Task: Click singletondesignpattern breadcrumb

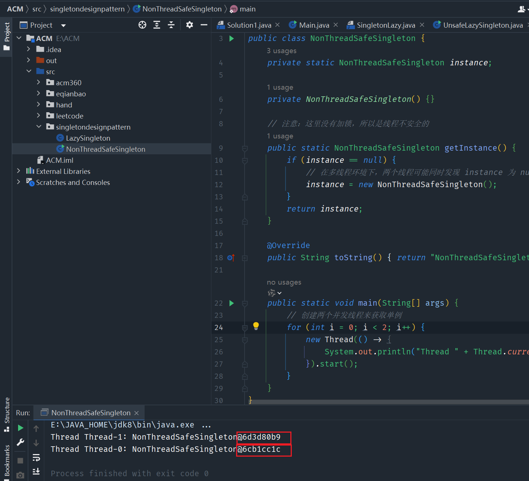Action: click(x=87, y=9)
